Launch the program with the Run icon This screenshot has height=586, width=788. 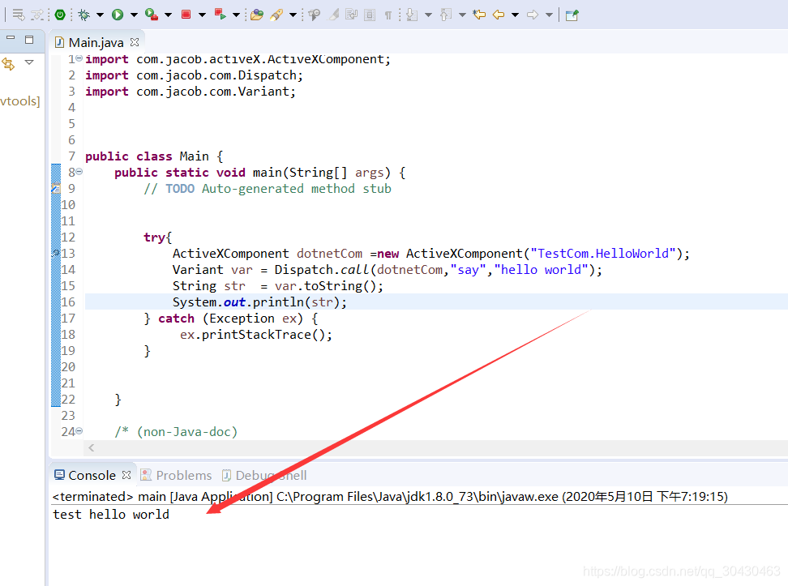[118, 14]
